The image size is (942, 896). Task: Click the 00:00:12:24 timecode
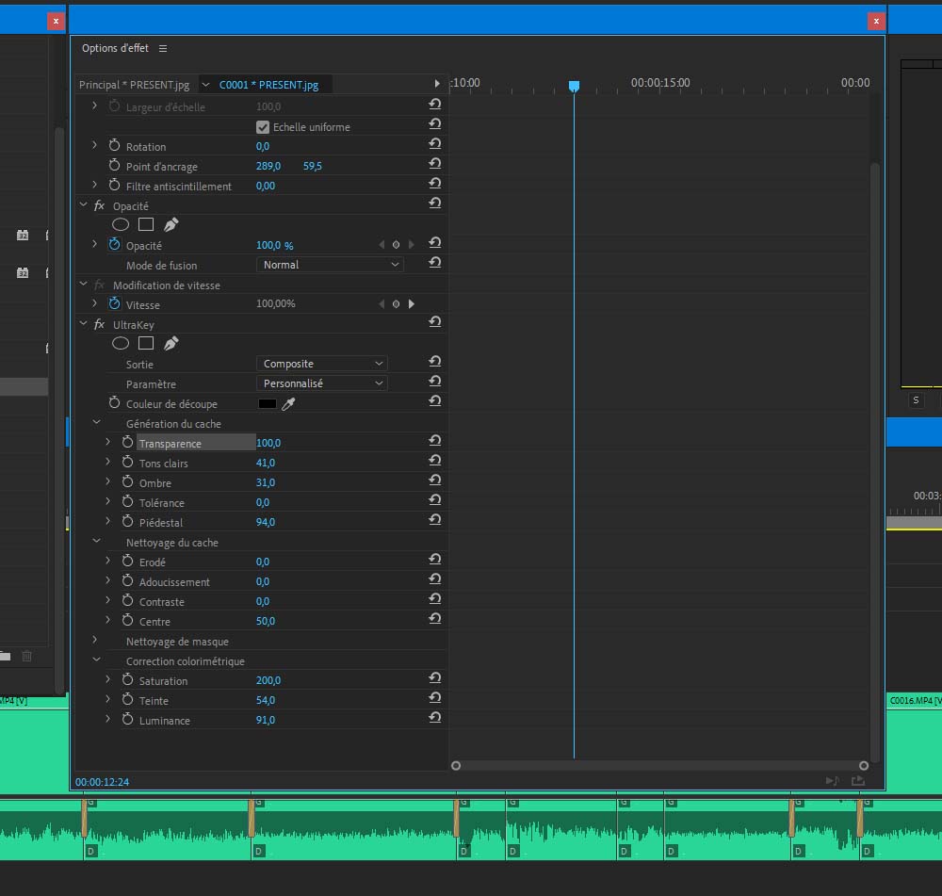(102, 782)
